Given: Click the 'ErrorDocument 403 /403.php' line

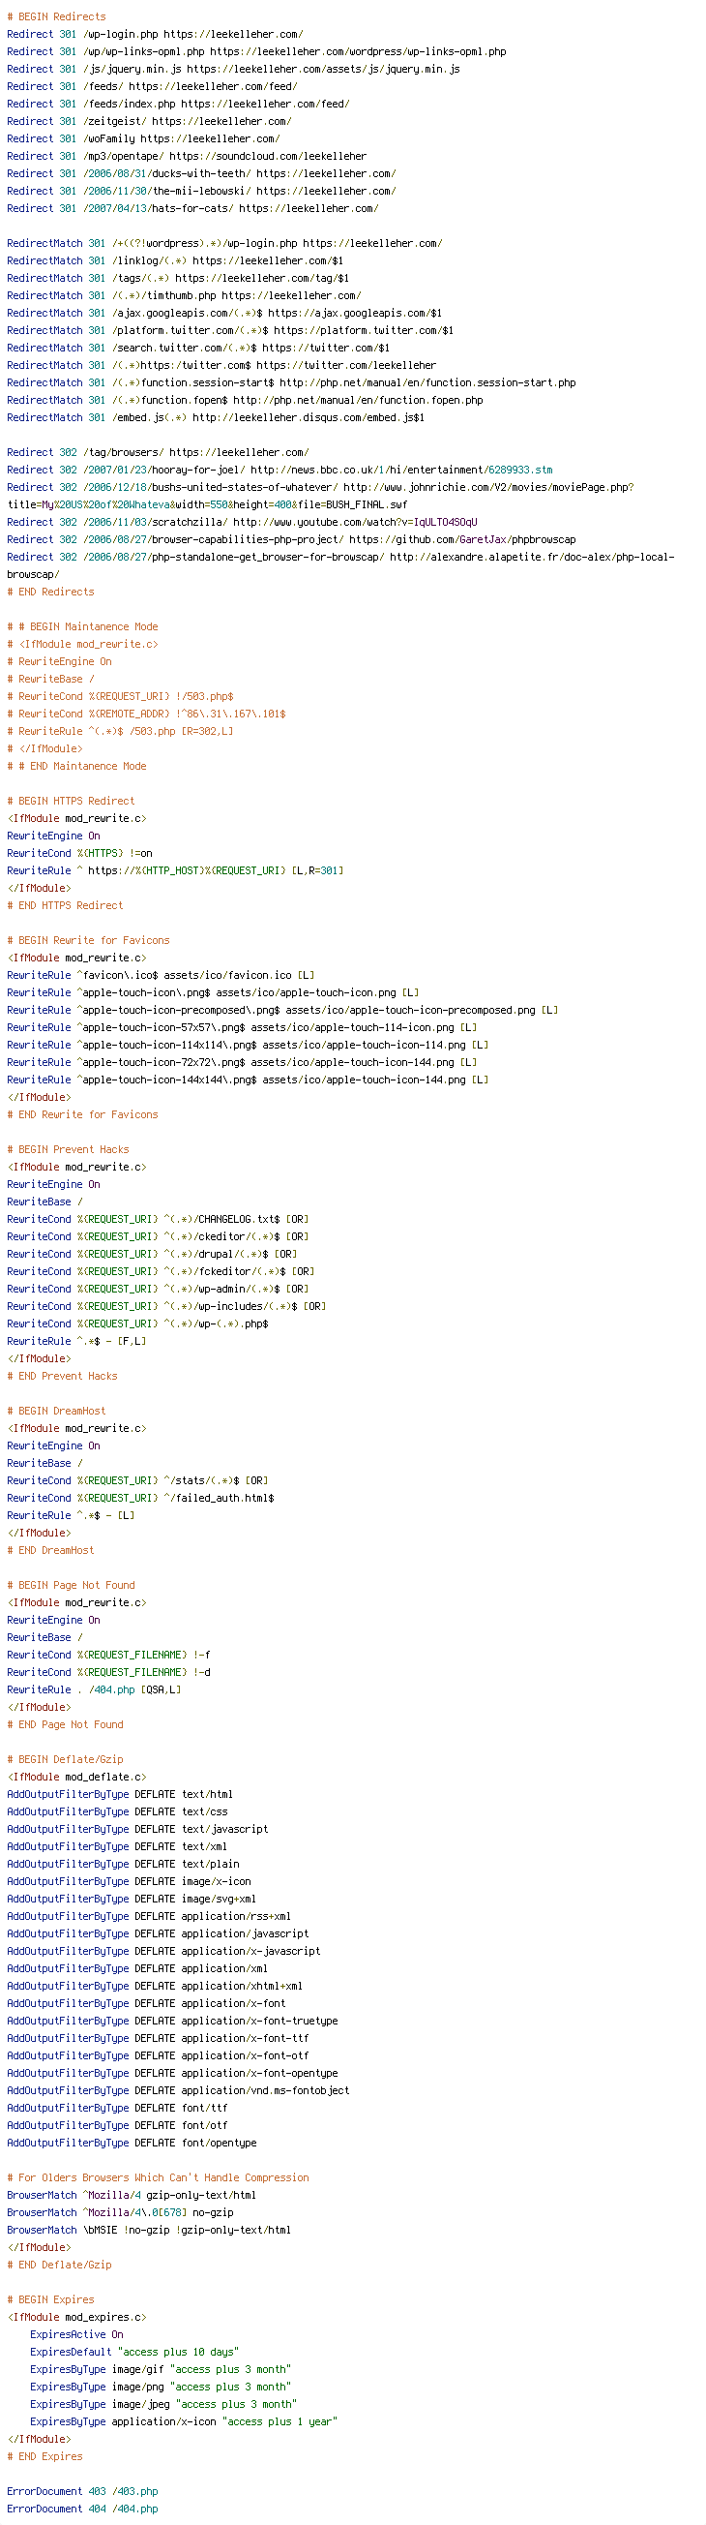Looking at the screenshot, I should pyautogui.click(x=82, y=2492).
